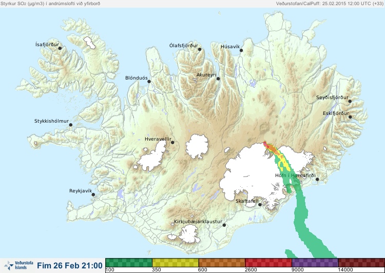The image size is (385, 273).
Task: Click the Seyðisfjörður label text
Action: [332, 98]
